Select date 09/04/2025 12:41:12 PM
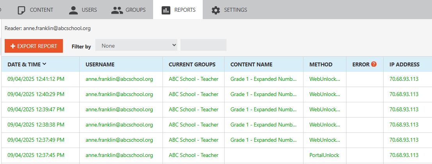Screen dimensions: 432x164 (x=36, y=79)
